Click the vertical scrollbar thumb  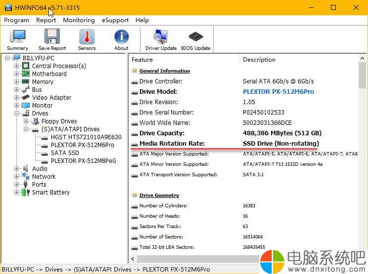362,76
